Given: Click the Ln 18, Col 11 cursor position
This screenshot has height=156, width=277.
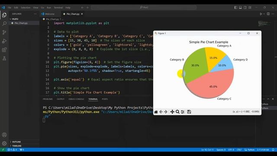Looking at the screenshot, I should coord(207,149).
